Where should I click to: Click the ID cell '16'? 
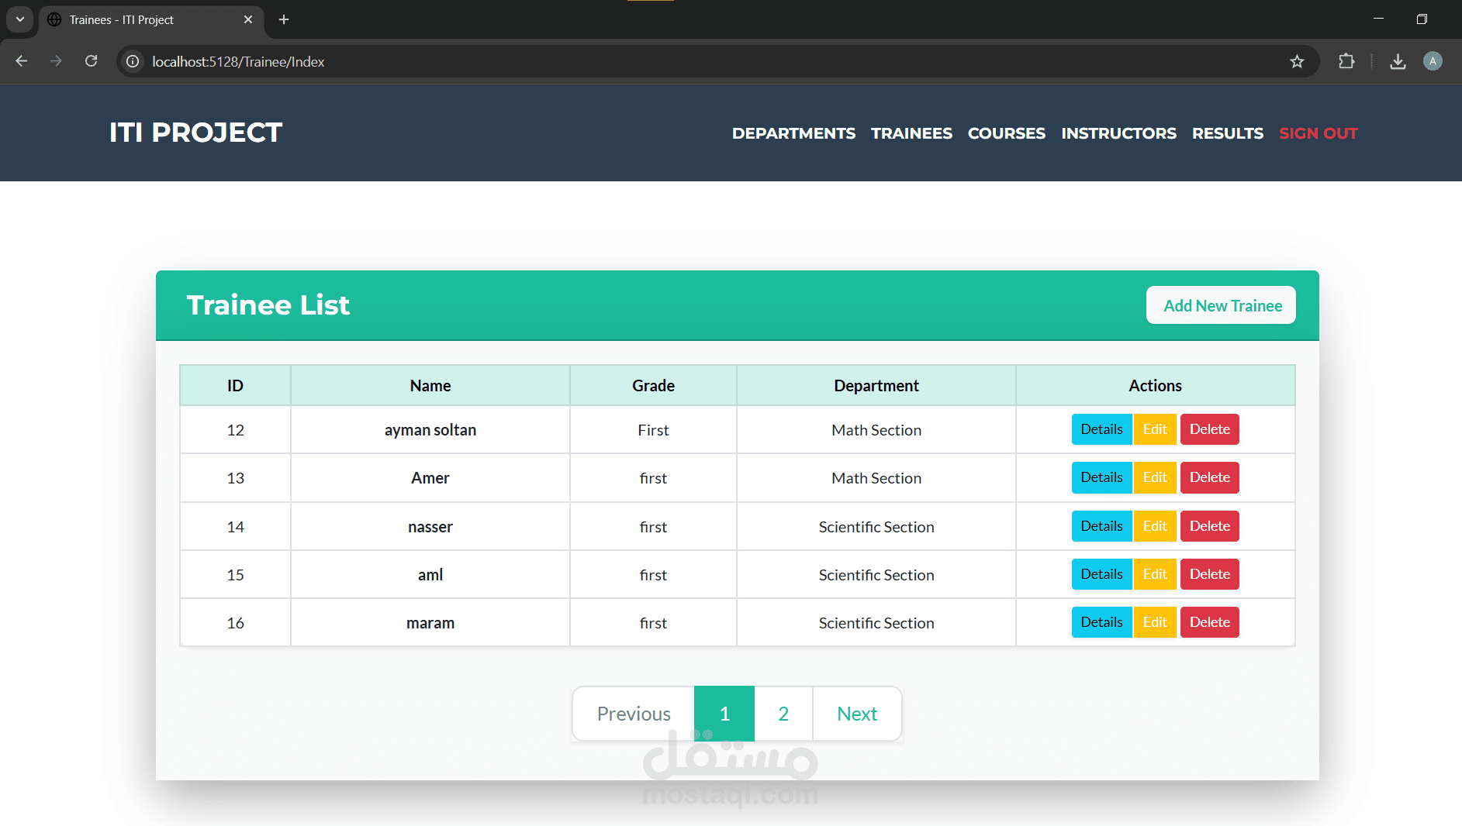[x=236, y=623]
